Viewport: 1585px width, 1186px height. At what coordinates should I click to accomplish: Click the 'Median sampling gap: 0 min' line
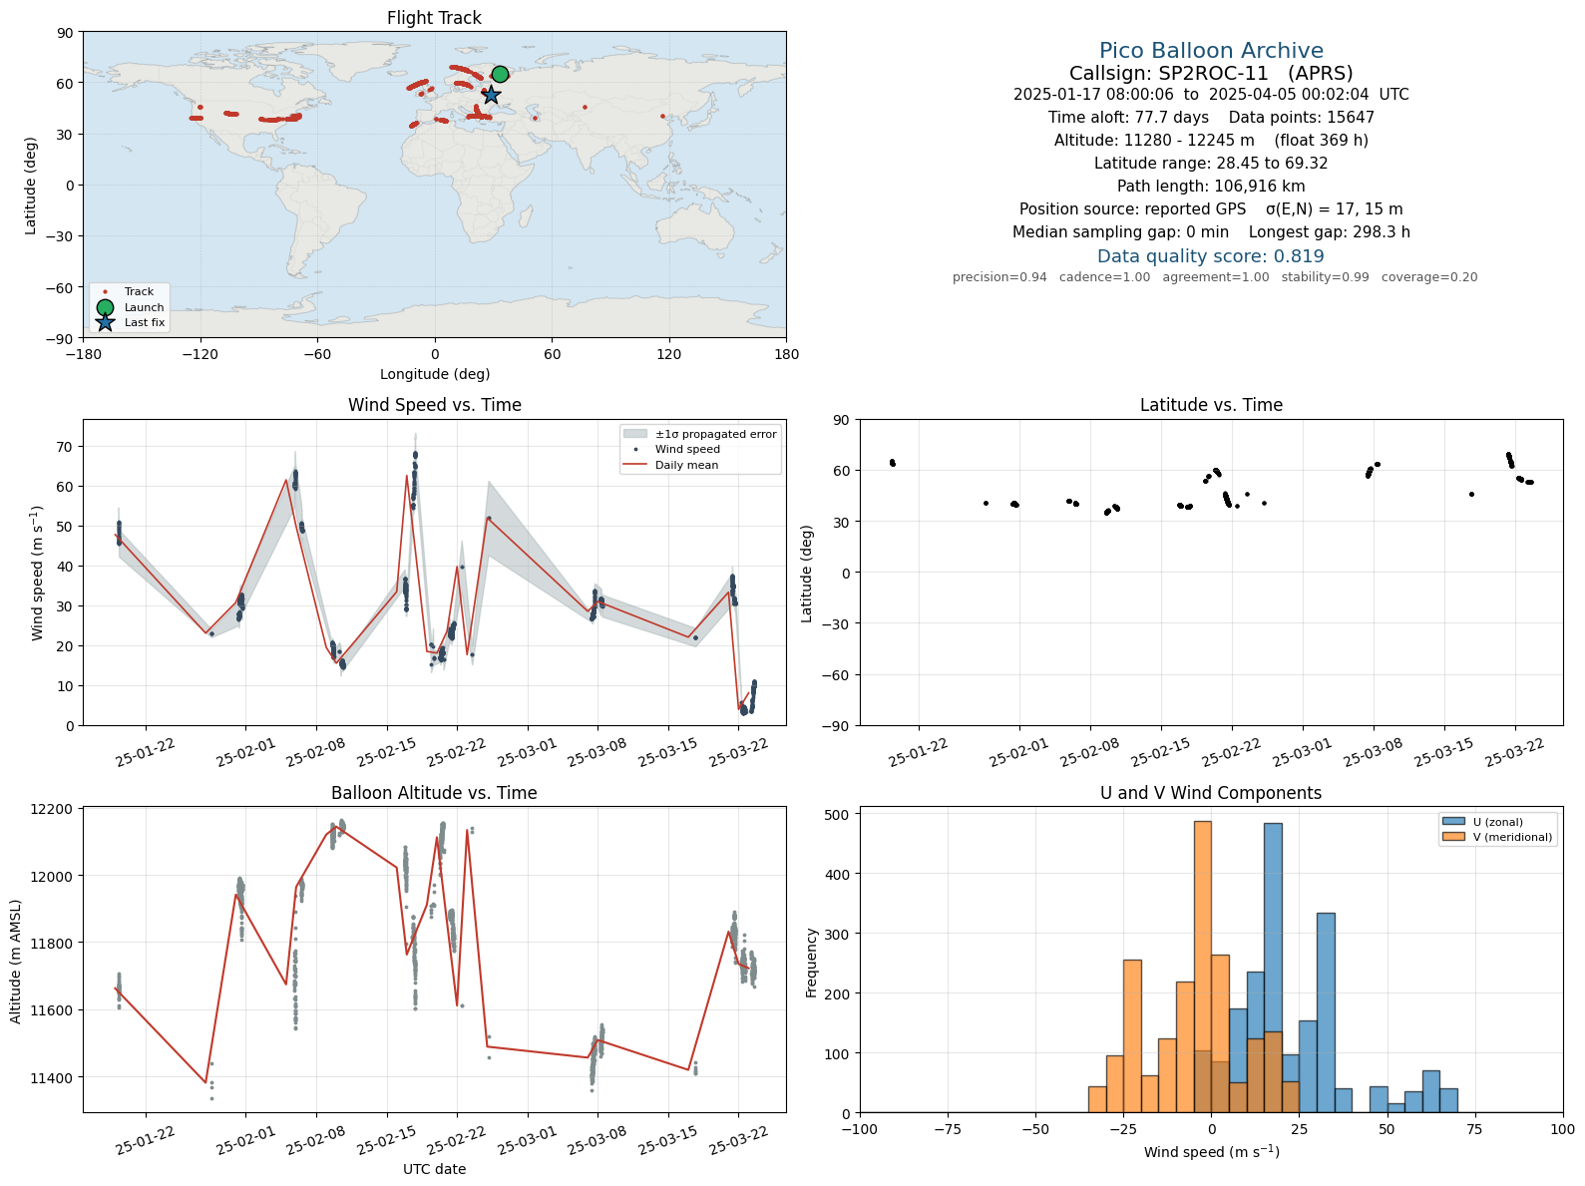1211,232
